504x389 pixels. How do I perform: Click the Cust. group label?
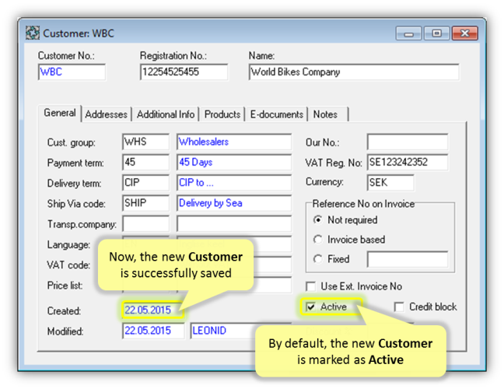(x=71, y=142)
